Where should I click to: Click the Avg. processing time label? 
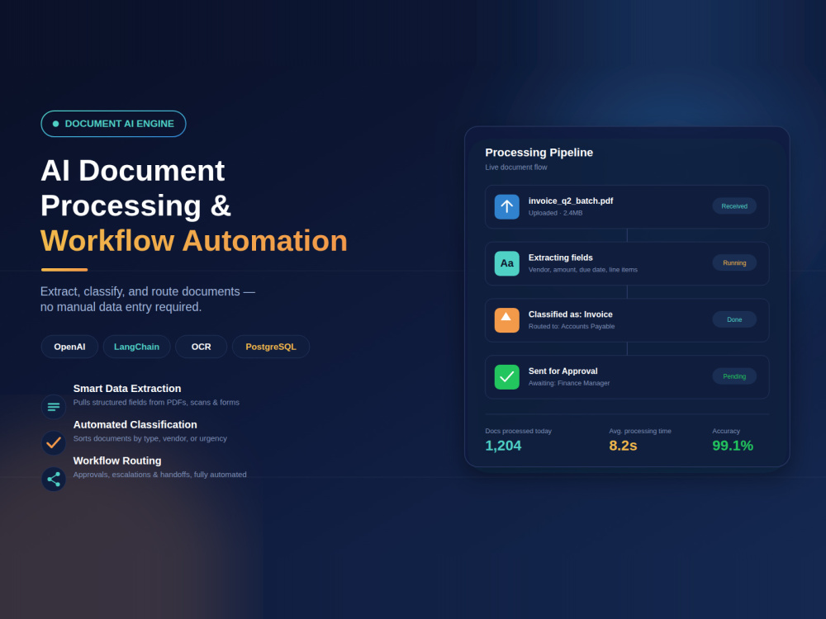pyautogui.click(x=640, y=431)
